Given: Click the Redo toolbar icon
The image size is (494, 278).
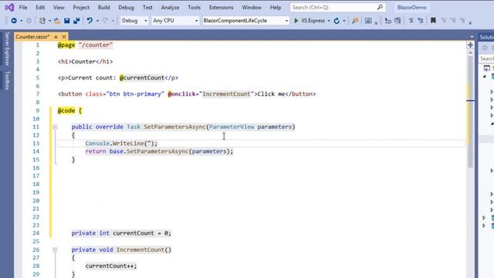Looking at the screenshot, I should (x=105, y=21).
